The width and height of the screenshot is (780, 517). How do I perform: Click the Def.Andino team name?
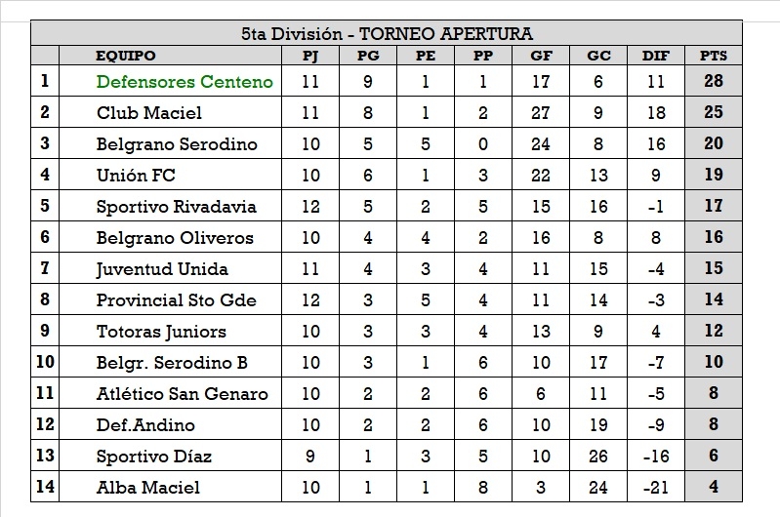pos(145,425)
